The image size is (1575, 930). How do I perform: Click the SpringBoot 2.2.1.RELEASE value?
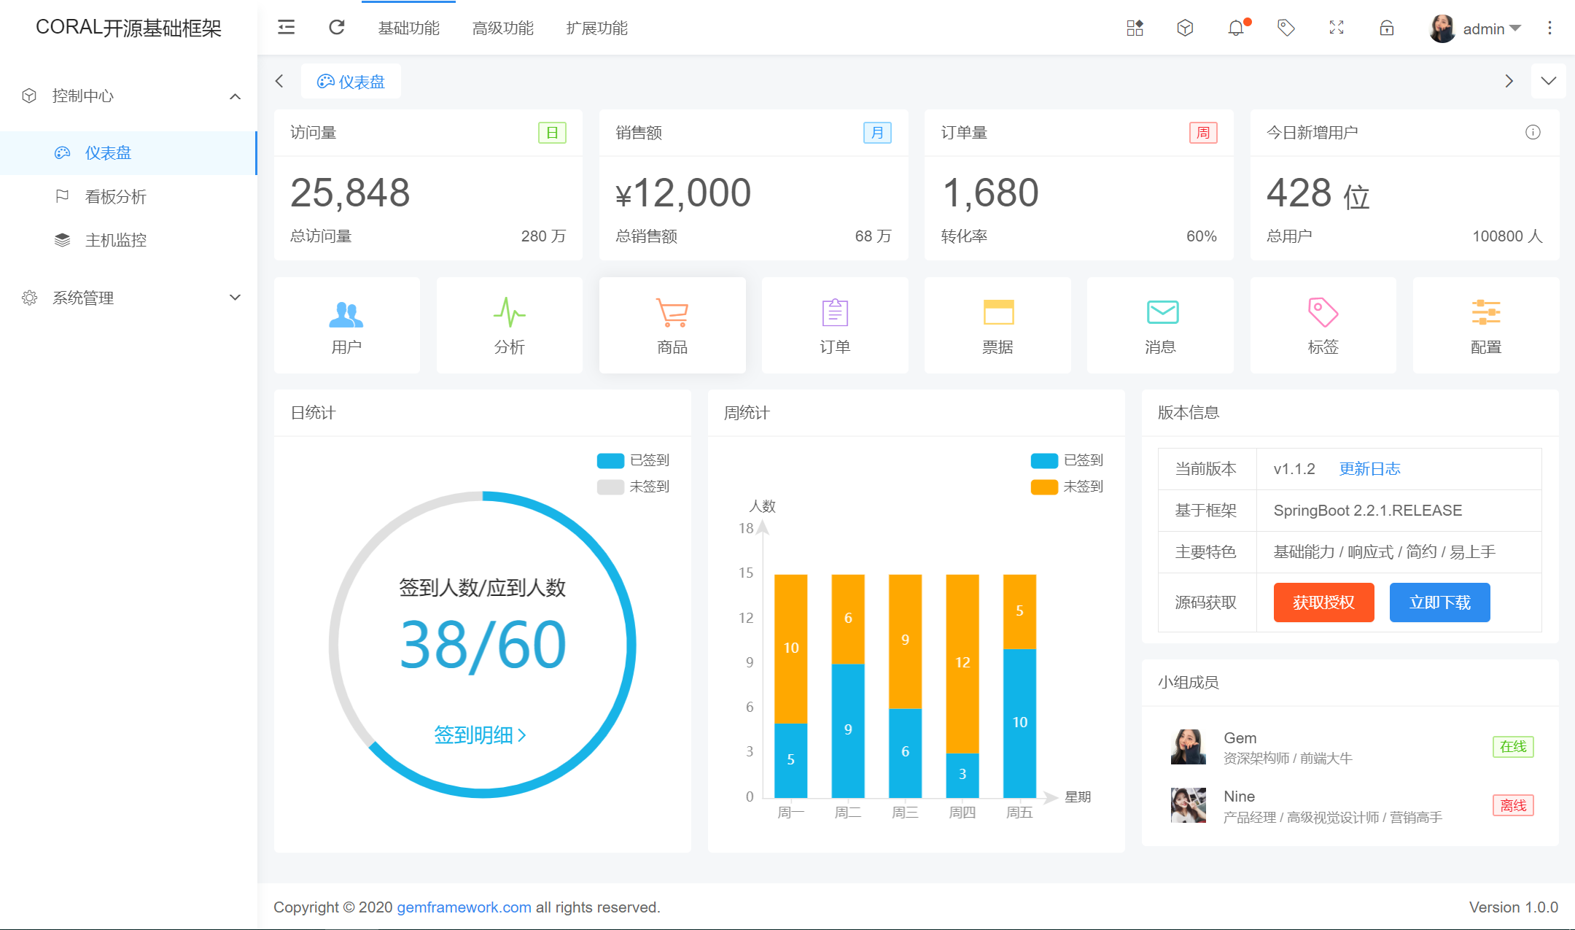[1367, 511]
